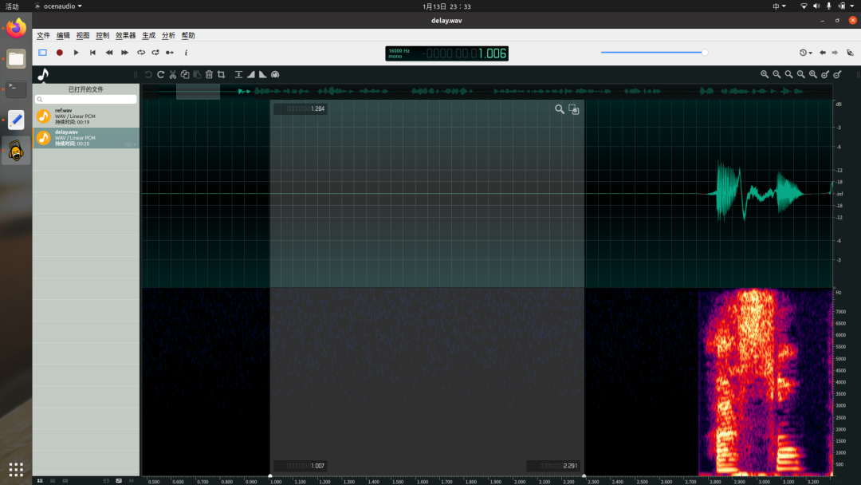Click the vertical zoom in icon
Screen dimensions: 861x485
click(x=825, y=74)
